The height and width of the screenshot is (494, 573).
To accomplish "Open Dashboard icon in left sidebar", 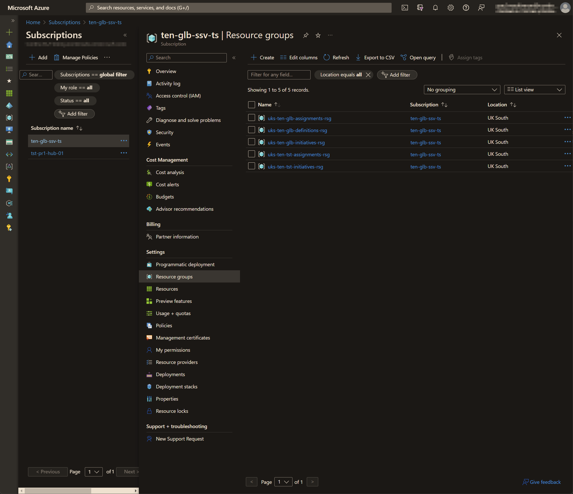I will 9,57.
